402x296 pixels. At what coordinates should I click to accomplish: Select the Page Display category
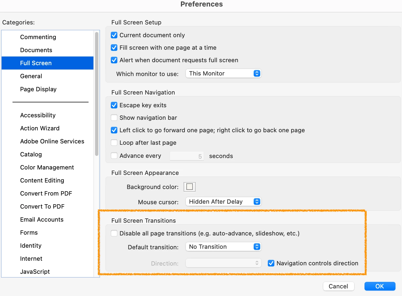tap(38, 89)
